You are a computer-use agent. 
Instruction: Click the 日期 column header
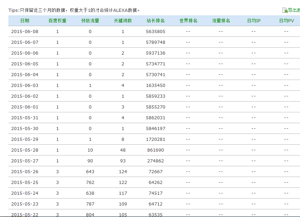coord(25,21)
